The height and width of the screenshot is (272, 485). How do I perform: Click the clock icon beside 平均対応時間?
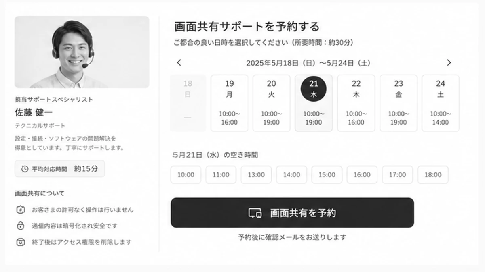tap(25, 169)
